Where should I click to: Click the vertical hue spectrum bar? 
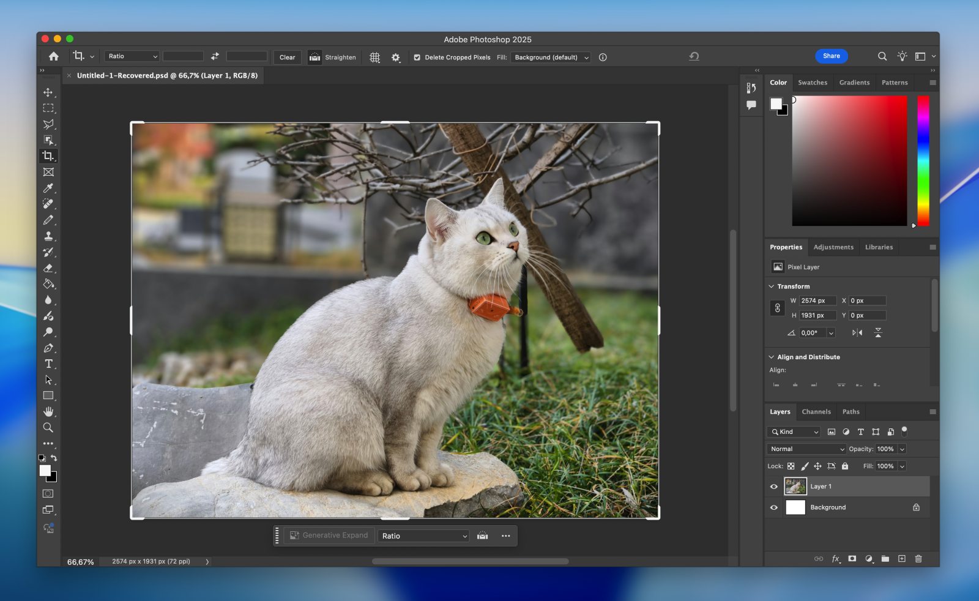(x=923, y=160)
